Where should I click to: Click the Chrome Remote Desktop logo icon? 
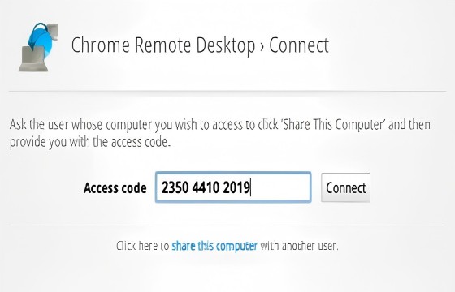click(x=39, y=47)
